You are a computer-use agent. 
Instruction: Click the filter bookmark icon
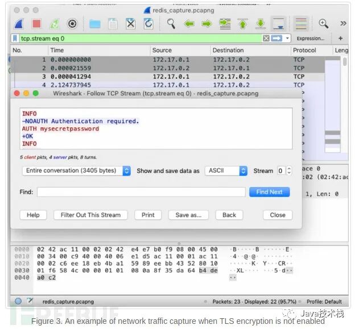(15, 39)
